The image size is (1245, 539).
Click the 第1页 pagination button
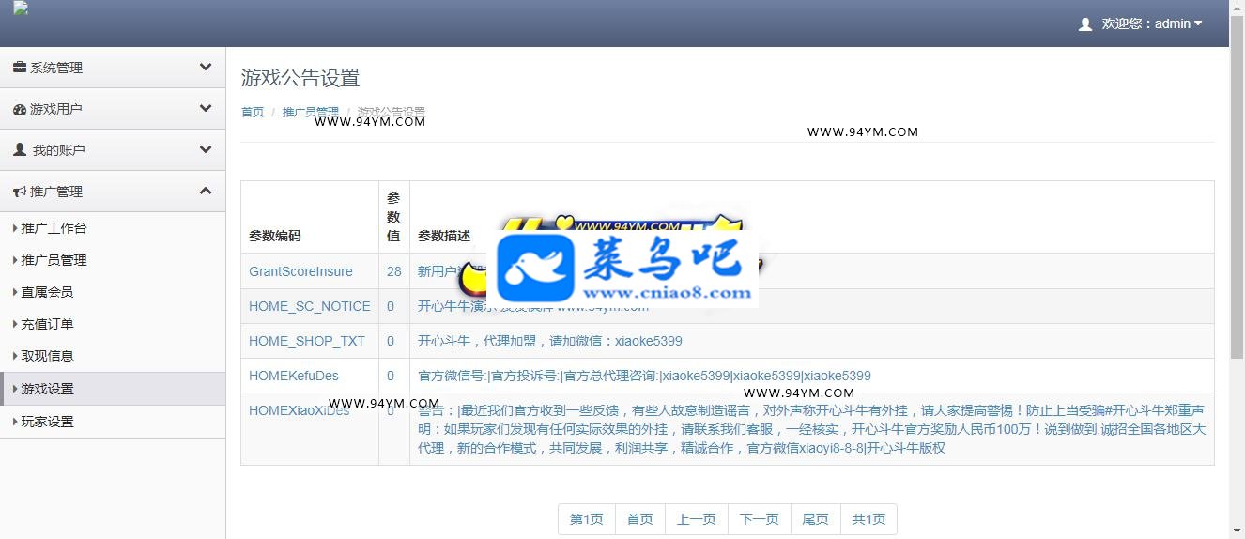(587, 519)
